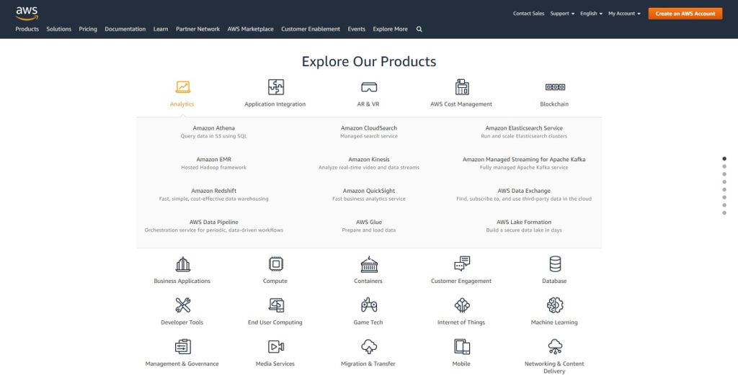Image resolution: width=738 pixels, height=375 pixels.
Task: Click the search magnifier in navigation bar
Action: 419,30
